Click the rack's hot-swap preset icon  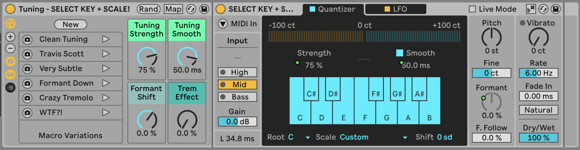[x=191, y=9]
